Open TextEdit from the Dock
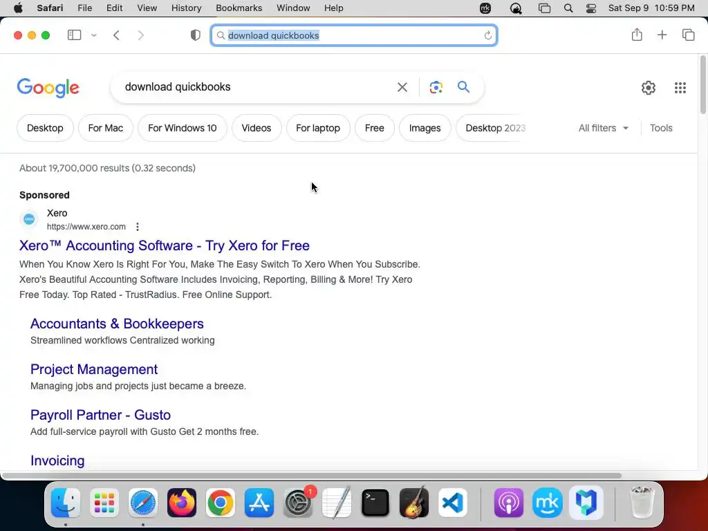The height and width of the screenshot is (531, 708). (337, 503)
